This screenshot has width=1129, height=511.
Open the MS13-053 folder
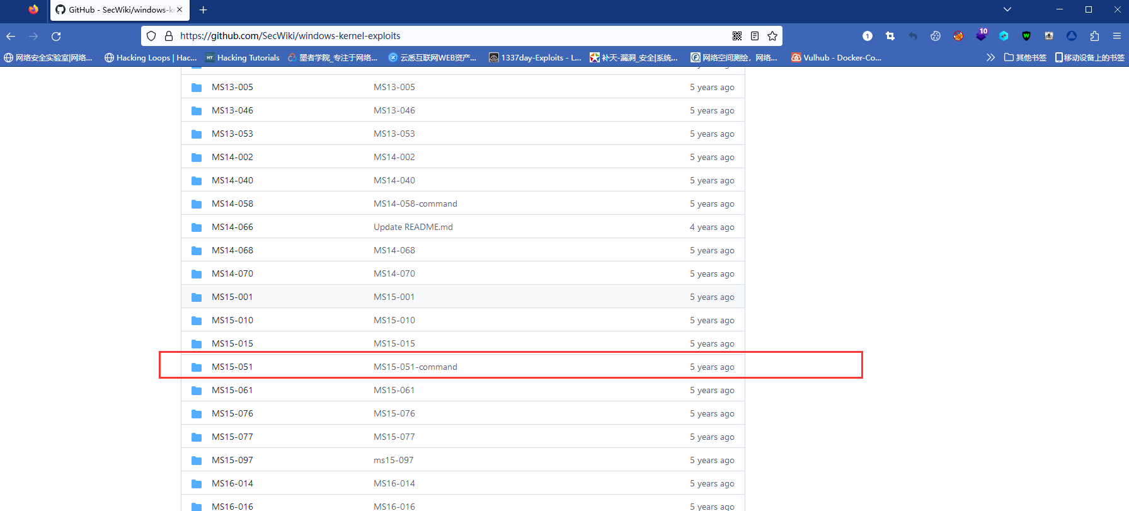tap(232, 134)
